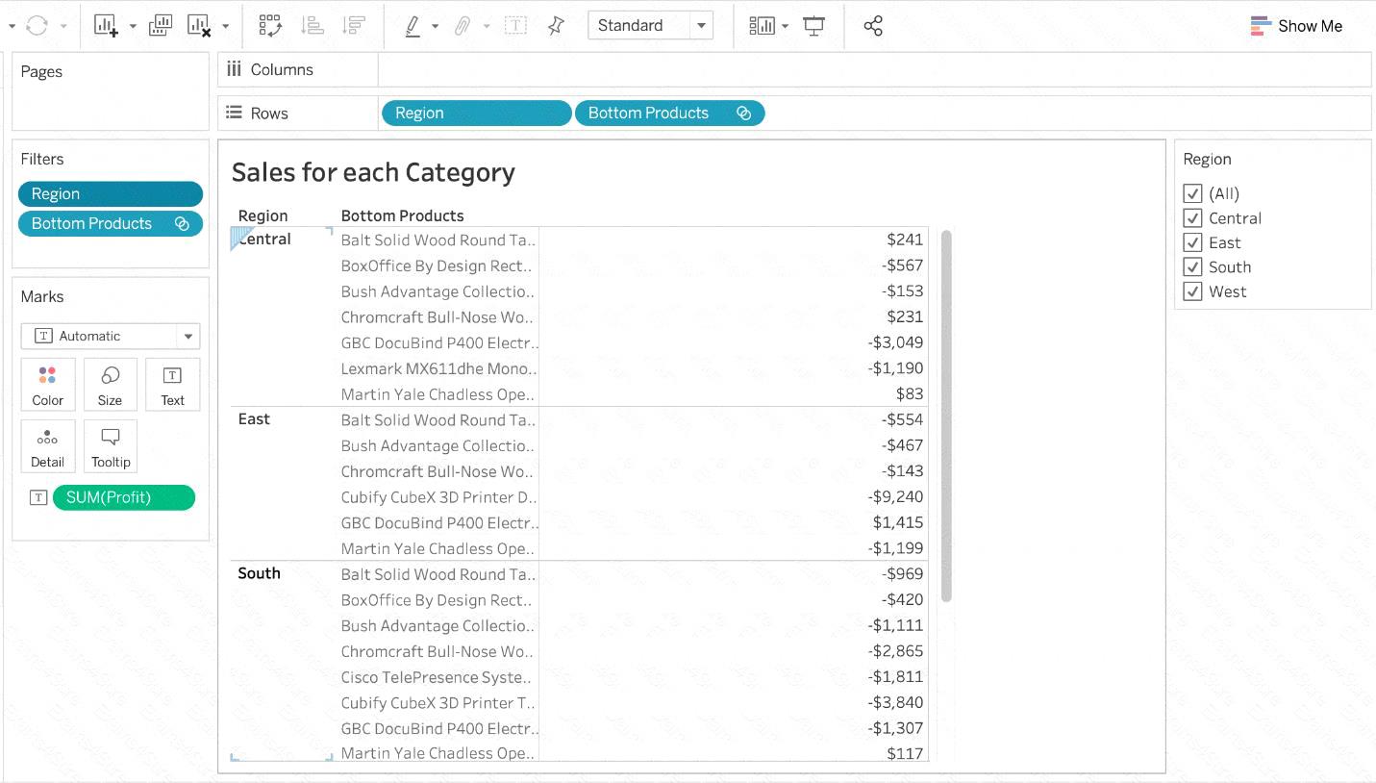Click the Sales for each Category title

[373, 172]
